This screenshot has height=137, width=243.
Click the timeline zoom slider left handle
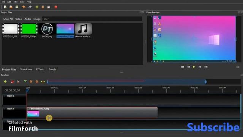pyautogui.click(x=47, y=82)
